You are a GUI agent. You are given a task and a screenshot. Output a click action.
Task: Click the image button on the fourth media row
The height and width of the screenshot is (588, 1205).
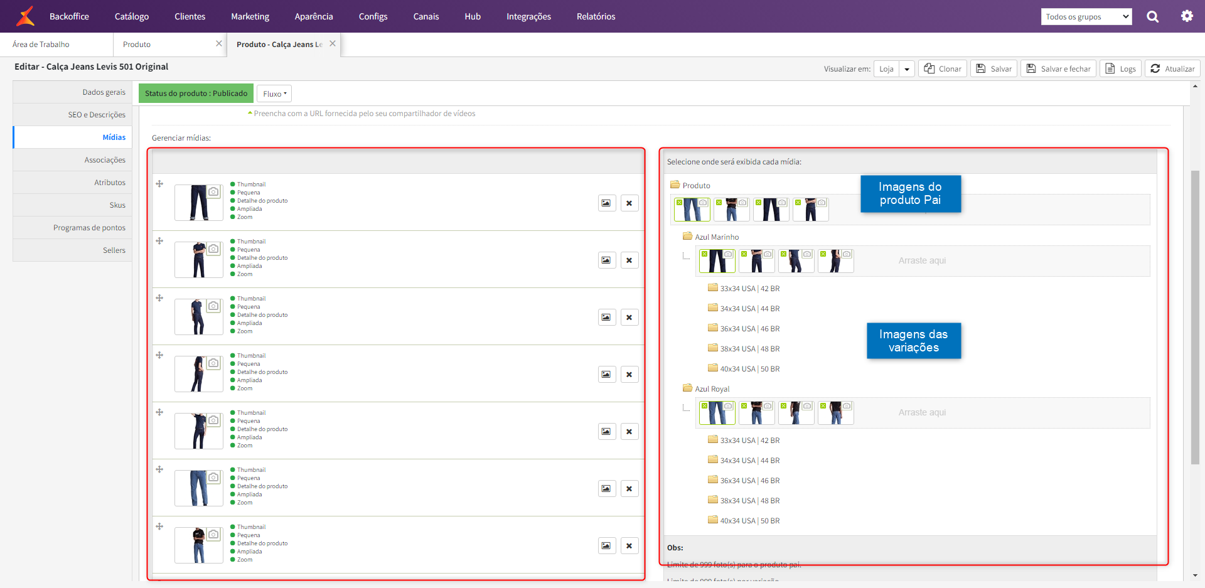click(x=606, y=375)
